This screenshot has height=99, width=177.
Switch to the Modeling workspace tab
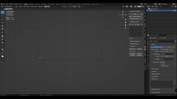(x=31, y=4)
